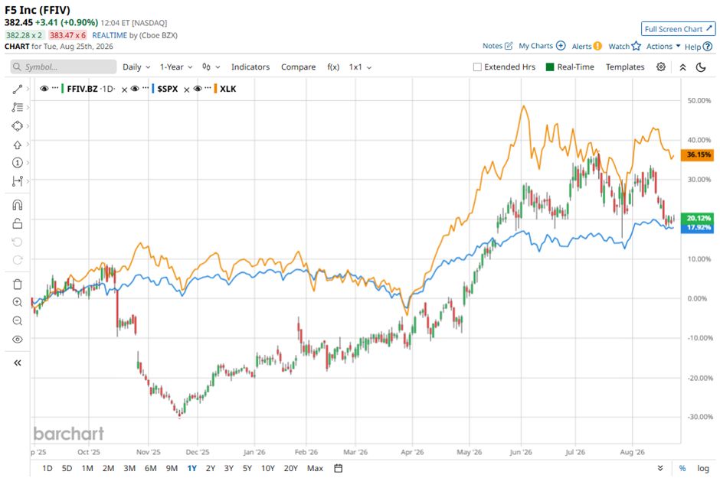Click the blue 17.92% SPX price label
The image size is (720, 478).
pyautogui.click(x=698, y=228)
